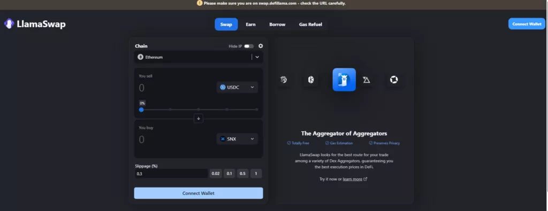This screenshot has height=211, width=548.
Task: Go to the Borrow tab
Action: tap(277, 25)
